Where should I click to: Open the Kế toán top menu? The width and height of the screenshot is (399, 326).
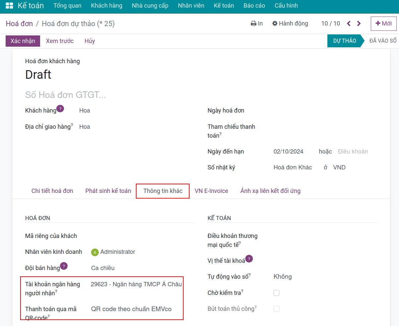coord(224,6)
